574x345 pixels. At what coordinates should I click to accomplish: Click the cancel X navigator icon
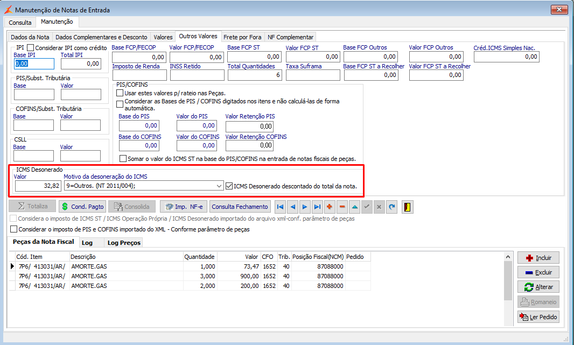379,207
